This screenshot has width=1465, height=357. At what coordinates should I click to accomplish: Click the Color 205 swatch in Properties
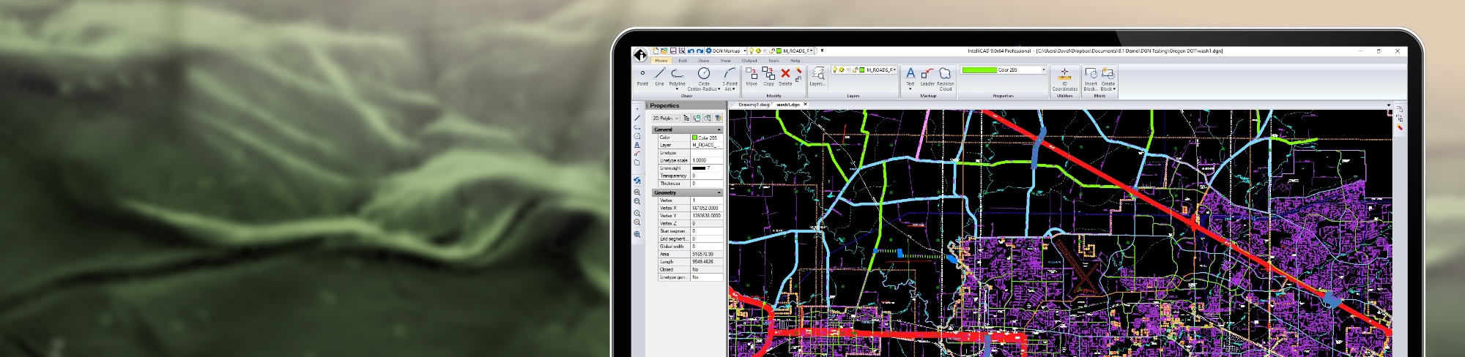[694, 138]
